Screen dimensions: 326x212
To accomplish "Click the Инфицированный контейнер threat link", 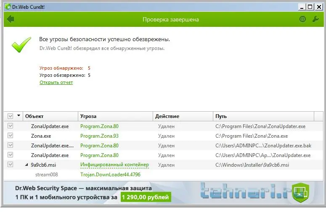I will point(114,165).
